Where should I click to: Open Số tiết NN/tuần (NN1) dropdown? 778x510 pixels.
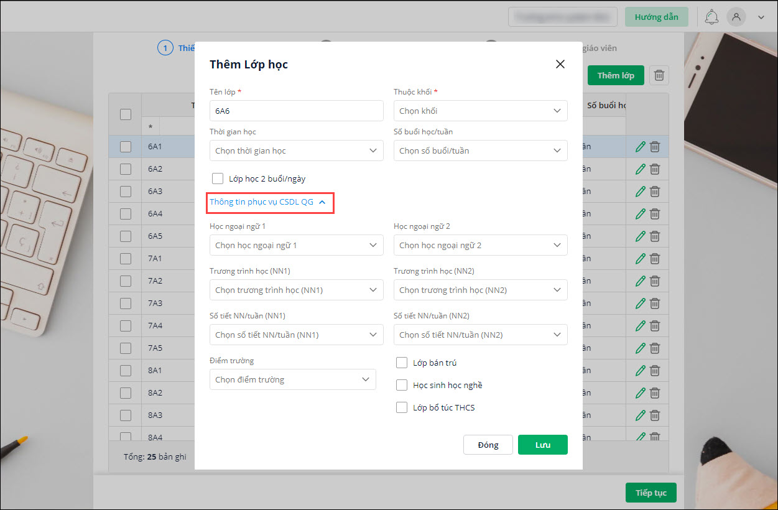[297, 335]
